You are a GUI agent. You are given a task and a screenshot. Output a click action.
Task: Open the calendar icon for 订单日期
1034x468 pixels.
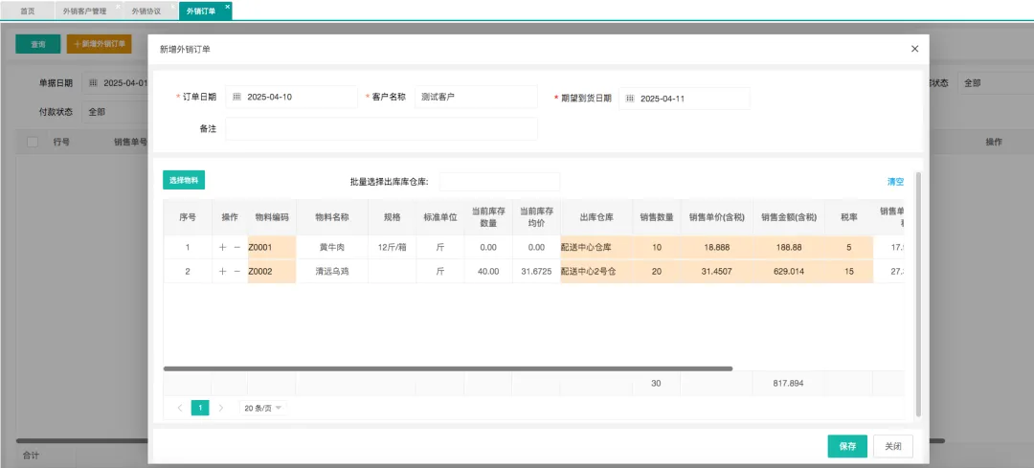[236, 98]
